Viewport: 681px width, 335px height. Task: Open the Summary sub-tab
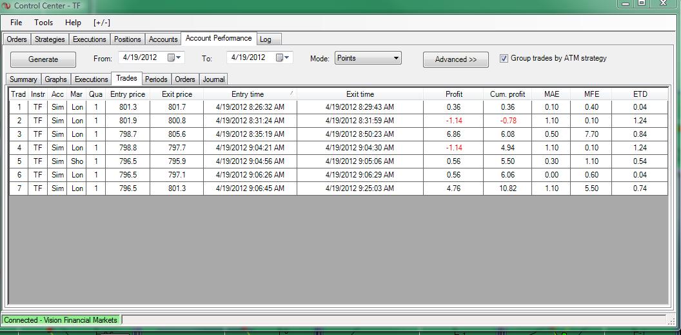tap(23, 79)
